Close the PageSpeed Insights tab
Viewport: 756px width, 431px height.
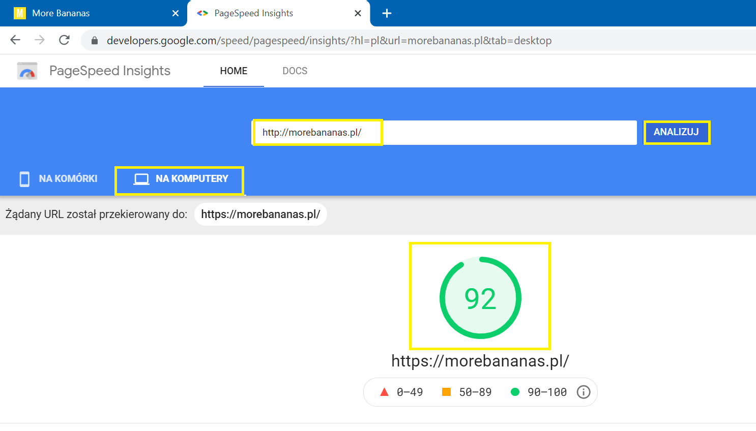[x=358, y=13]
